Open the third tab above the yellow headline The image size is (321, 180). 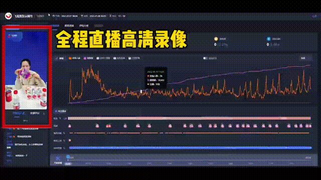point(84,25)
